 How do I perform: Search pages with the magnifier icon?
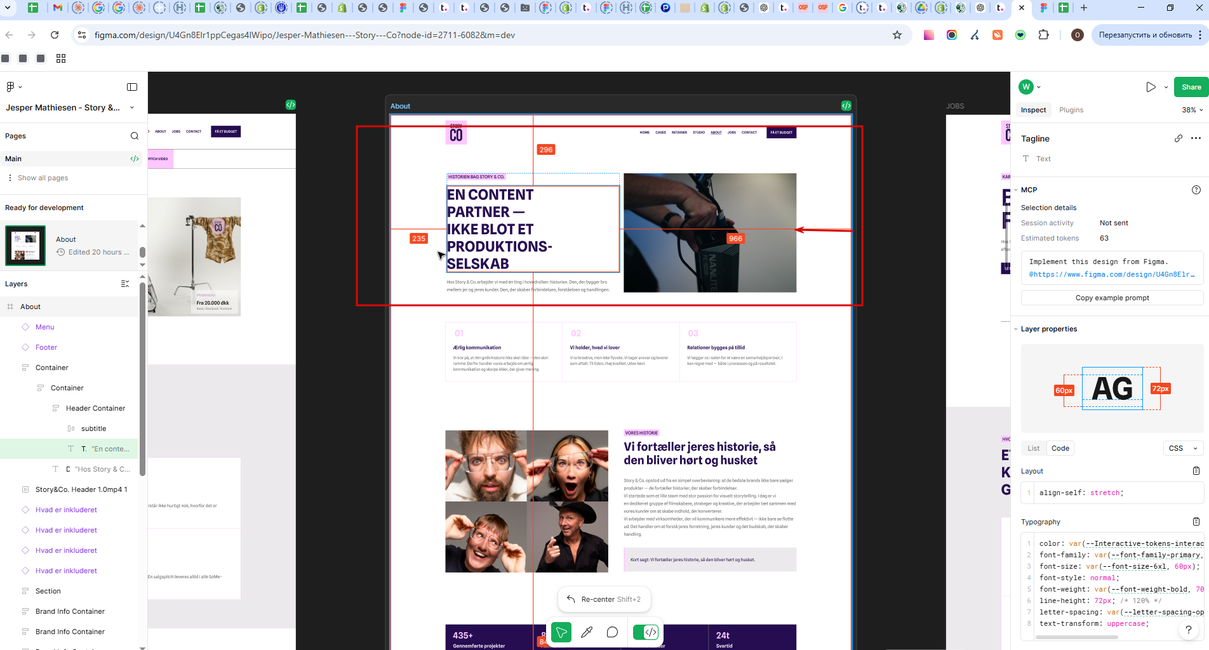pos(135,136)
